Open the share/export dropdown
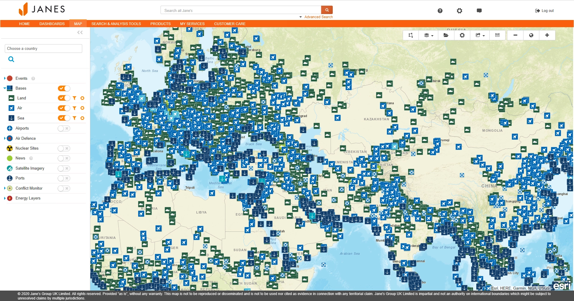The image size is (574, 301). 480,35
